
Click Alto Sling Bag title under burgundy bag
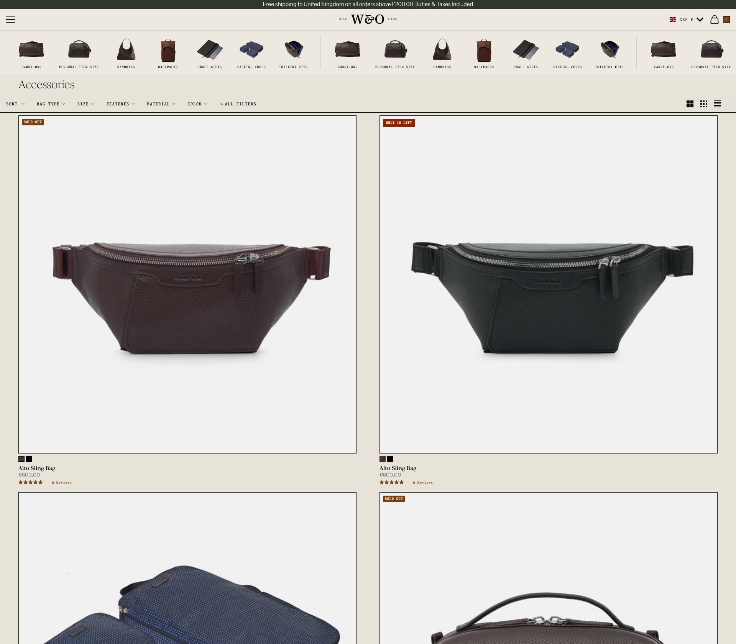pyautogui.click(x=37, y=468)
